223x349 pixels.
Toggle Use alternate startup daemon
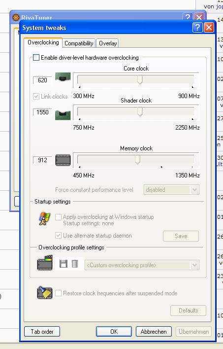click(58, 236)
